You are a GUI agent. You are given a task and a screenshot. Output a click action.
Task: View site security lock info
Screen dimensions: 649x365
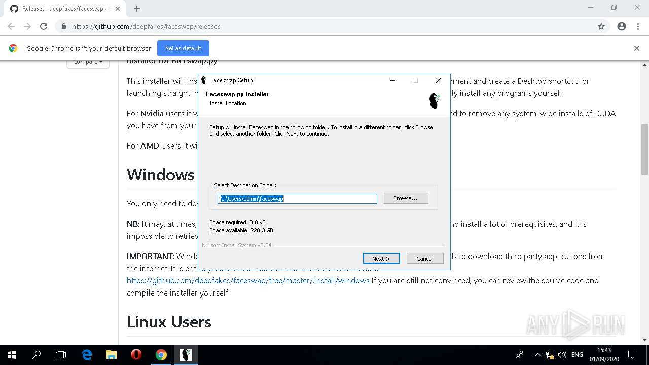[x=63, y=26]
